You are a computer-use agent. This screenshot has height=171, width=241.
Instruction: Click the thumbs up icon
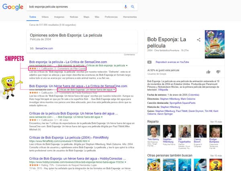[208, 72]
